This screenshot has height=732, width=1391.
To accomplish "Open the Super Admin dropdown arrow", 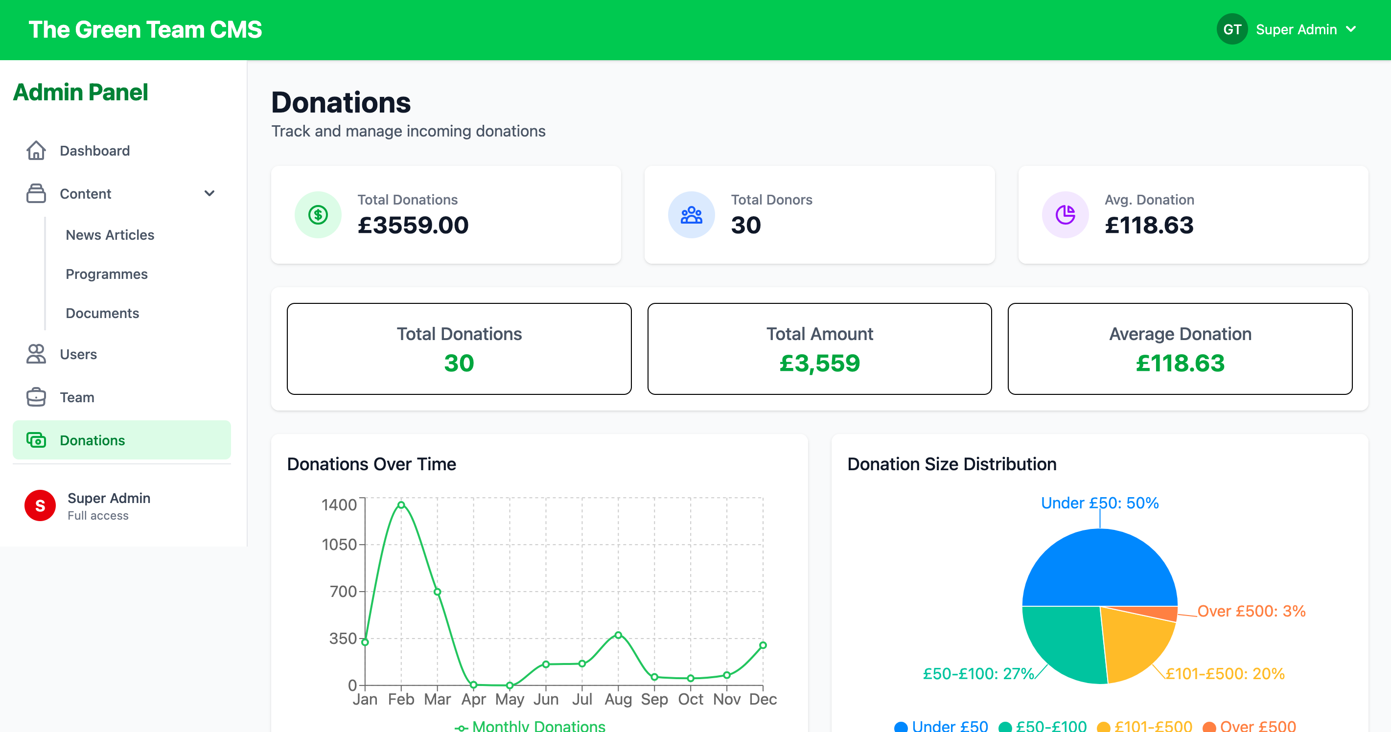I will tap(1351, 29).
